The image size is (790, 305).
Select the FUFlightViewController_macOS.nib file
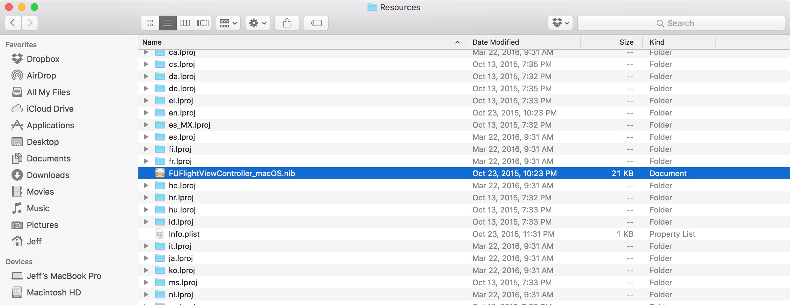pyautogui.click(x=232, y=173)
